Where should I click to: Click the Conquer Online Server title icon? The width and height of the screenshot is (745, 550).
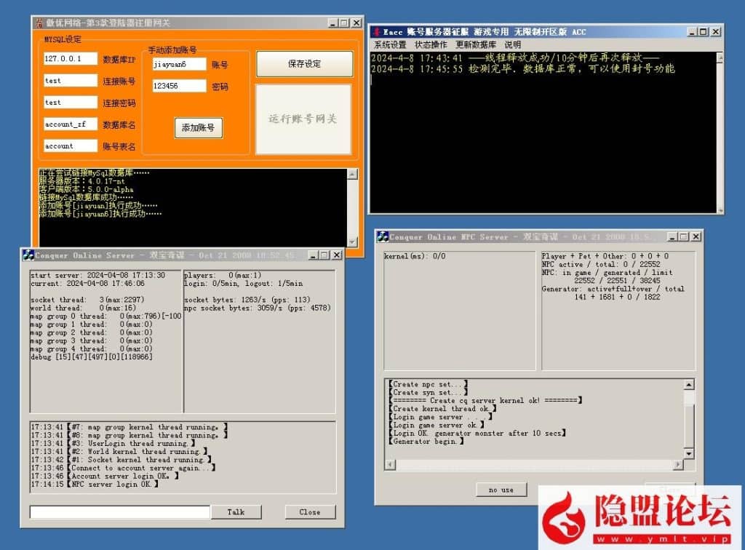28,255
